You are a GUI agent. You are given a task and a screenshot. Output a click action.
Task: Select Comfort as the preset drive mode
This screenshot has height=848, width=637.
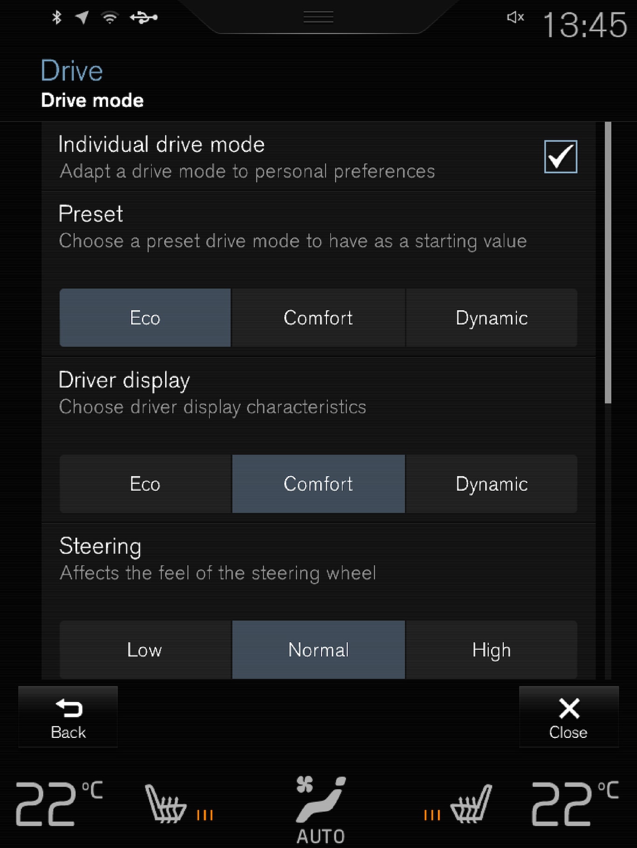pyautogui.click(x=318, y=318)
